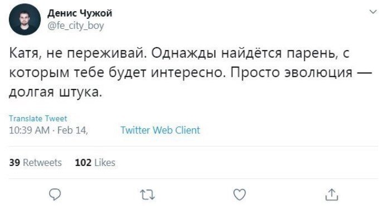
Task: Click the tweet text starting with Катя
Action: coord(191,72)
